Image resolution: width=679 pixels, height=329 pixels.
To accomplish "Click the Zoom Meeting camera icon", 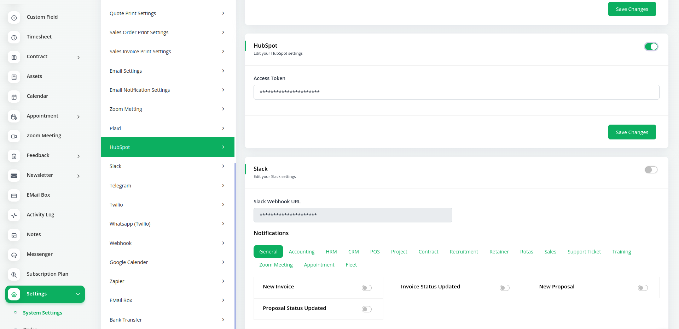I will 14,136.
